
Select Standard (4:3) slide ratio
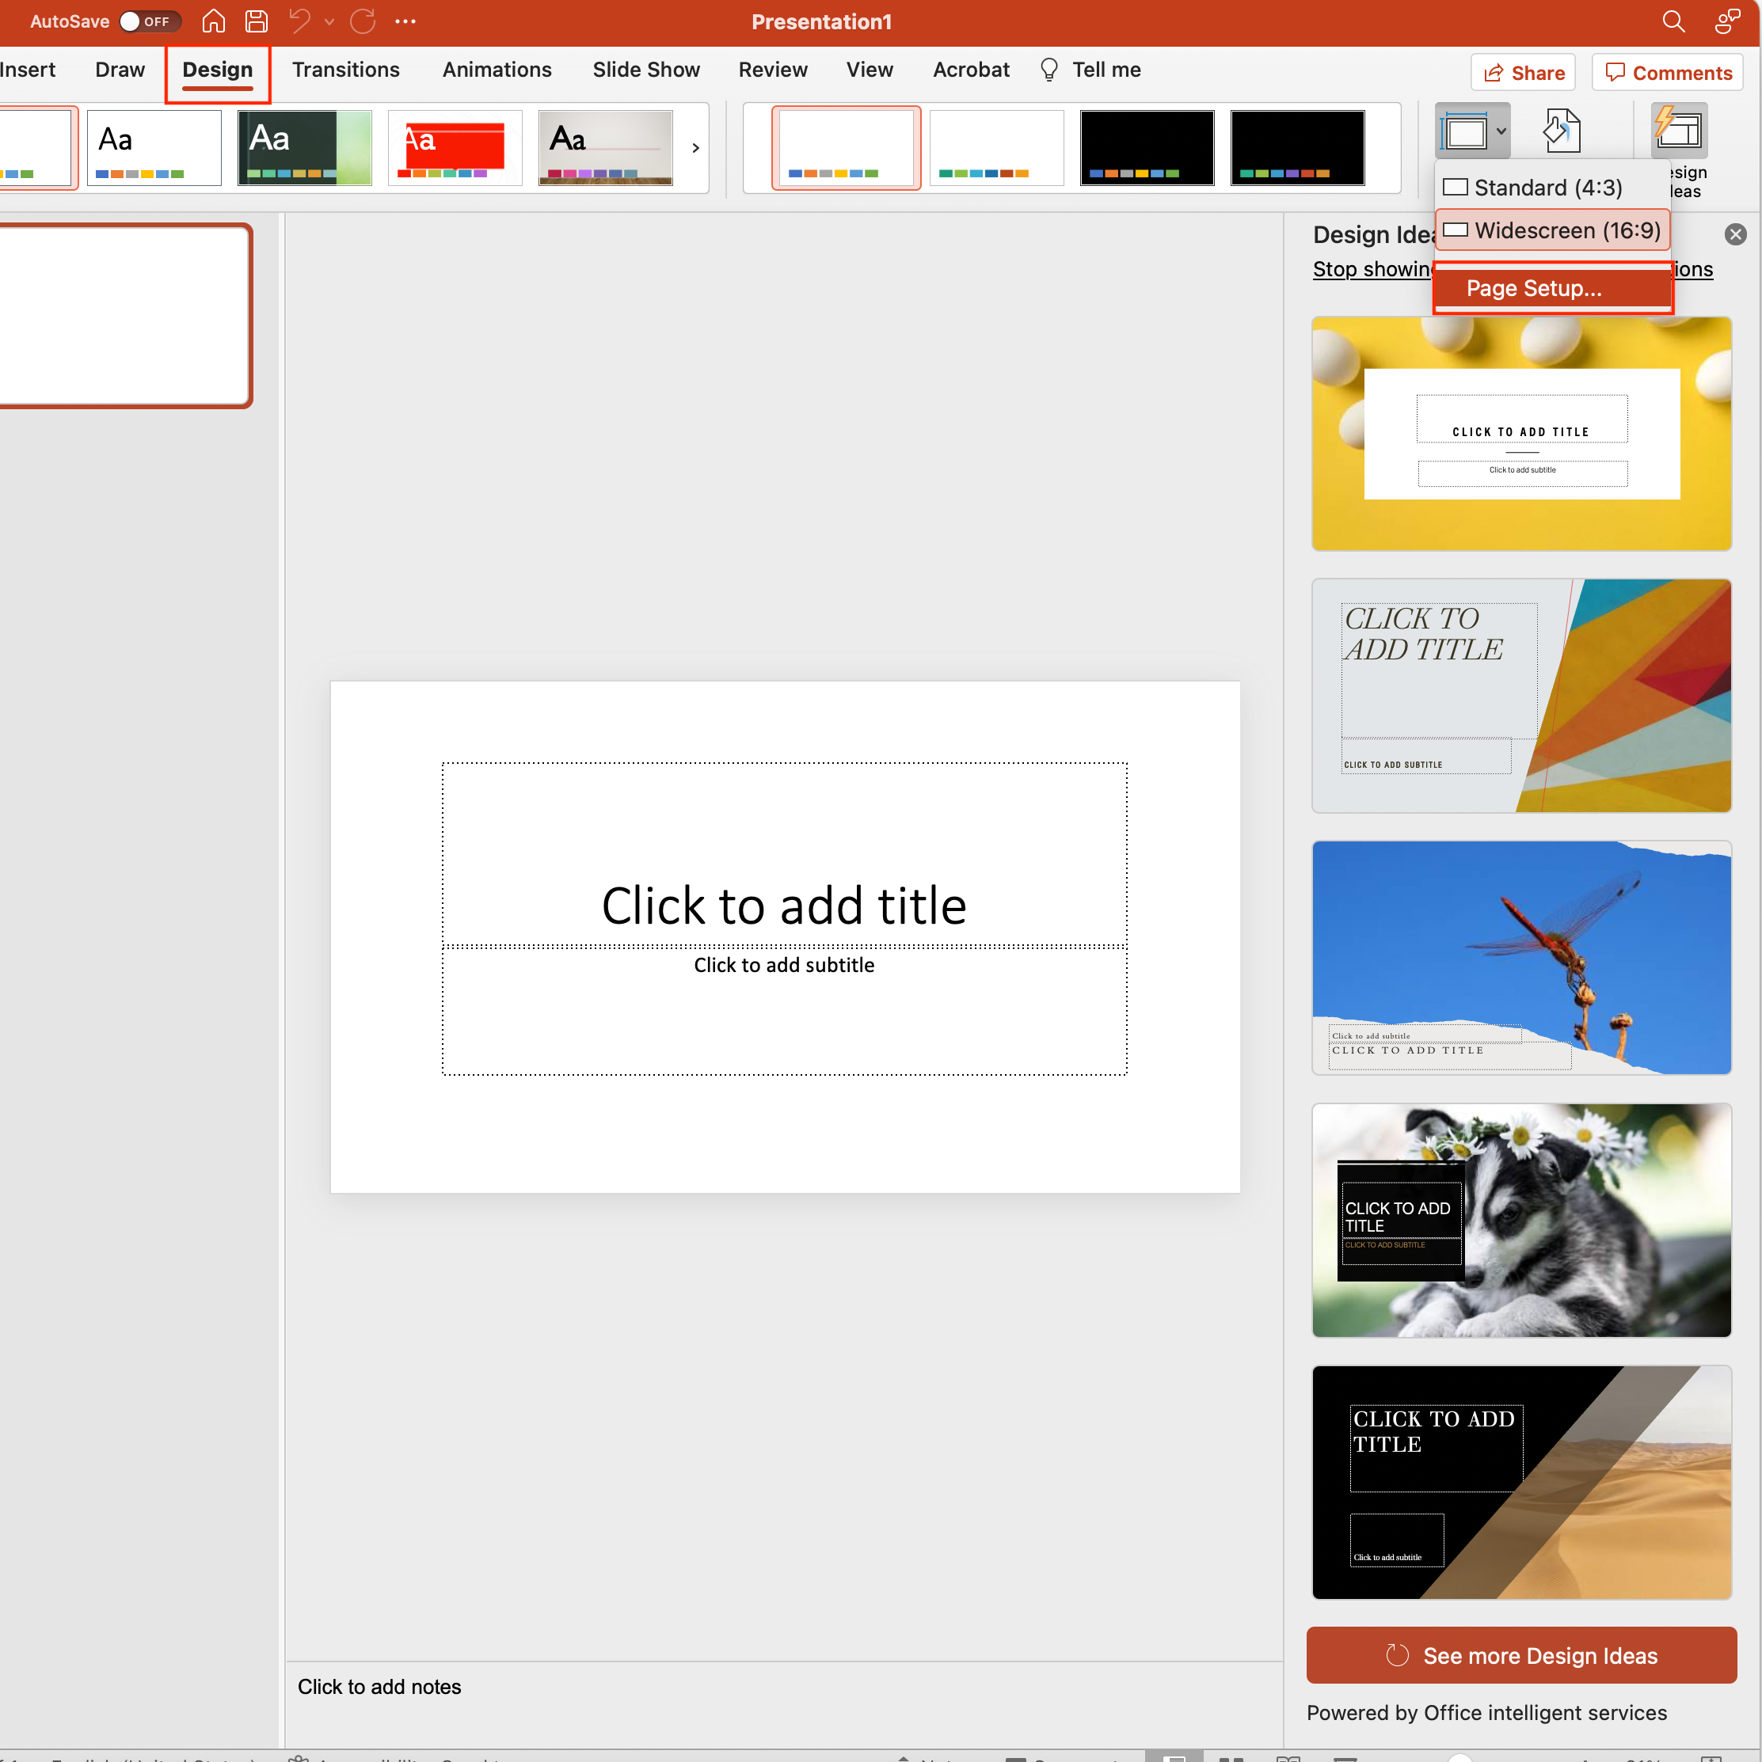click(x=1547, y=185)
